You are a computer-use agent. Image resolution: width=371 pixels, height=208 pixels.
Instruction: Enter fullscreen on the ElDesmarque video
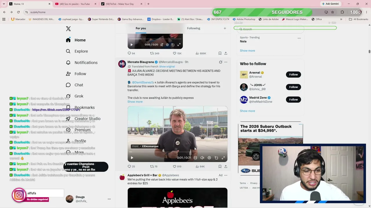pyautogui.click(x=223, y=158)
